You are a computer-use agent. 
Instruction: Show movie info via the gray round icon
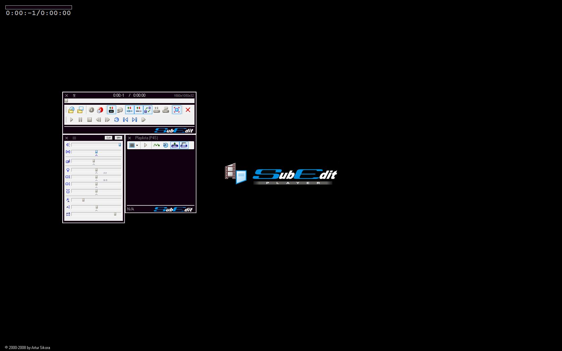[91, 110]
